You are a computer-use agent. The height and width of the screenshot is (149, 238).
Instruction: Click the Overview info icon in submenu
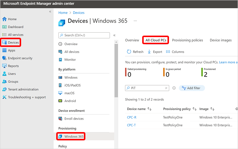tap(60, 44)
